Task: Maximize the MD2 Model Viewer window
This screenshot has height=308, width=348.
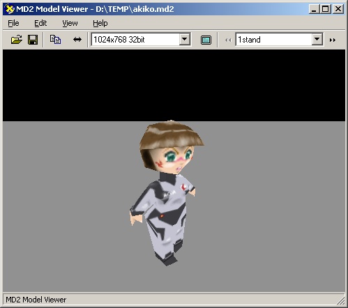Action: pos(326,9)
